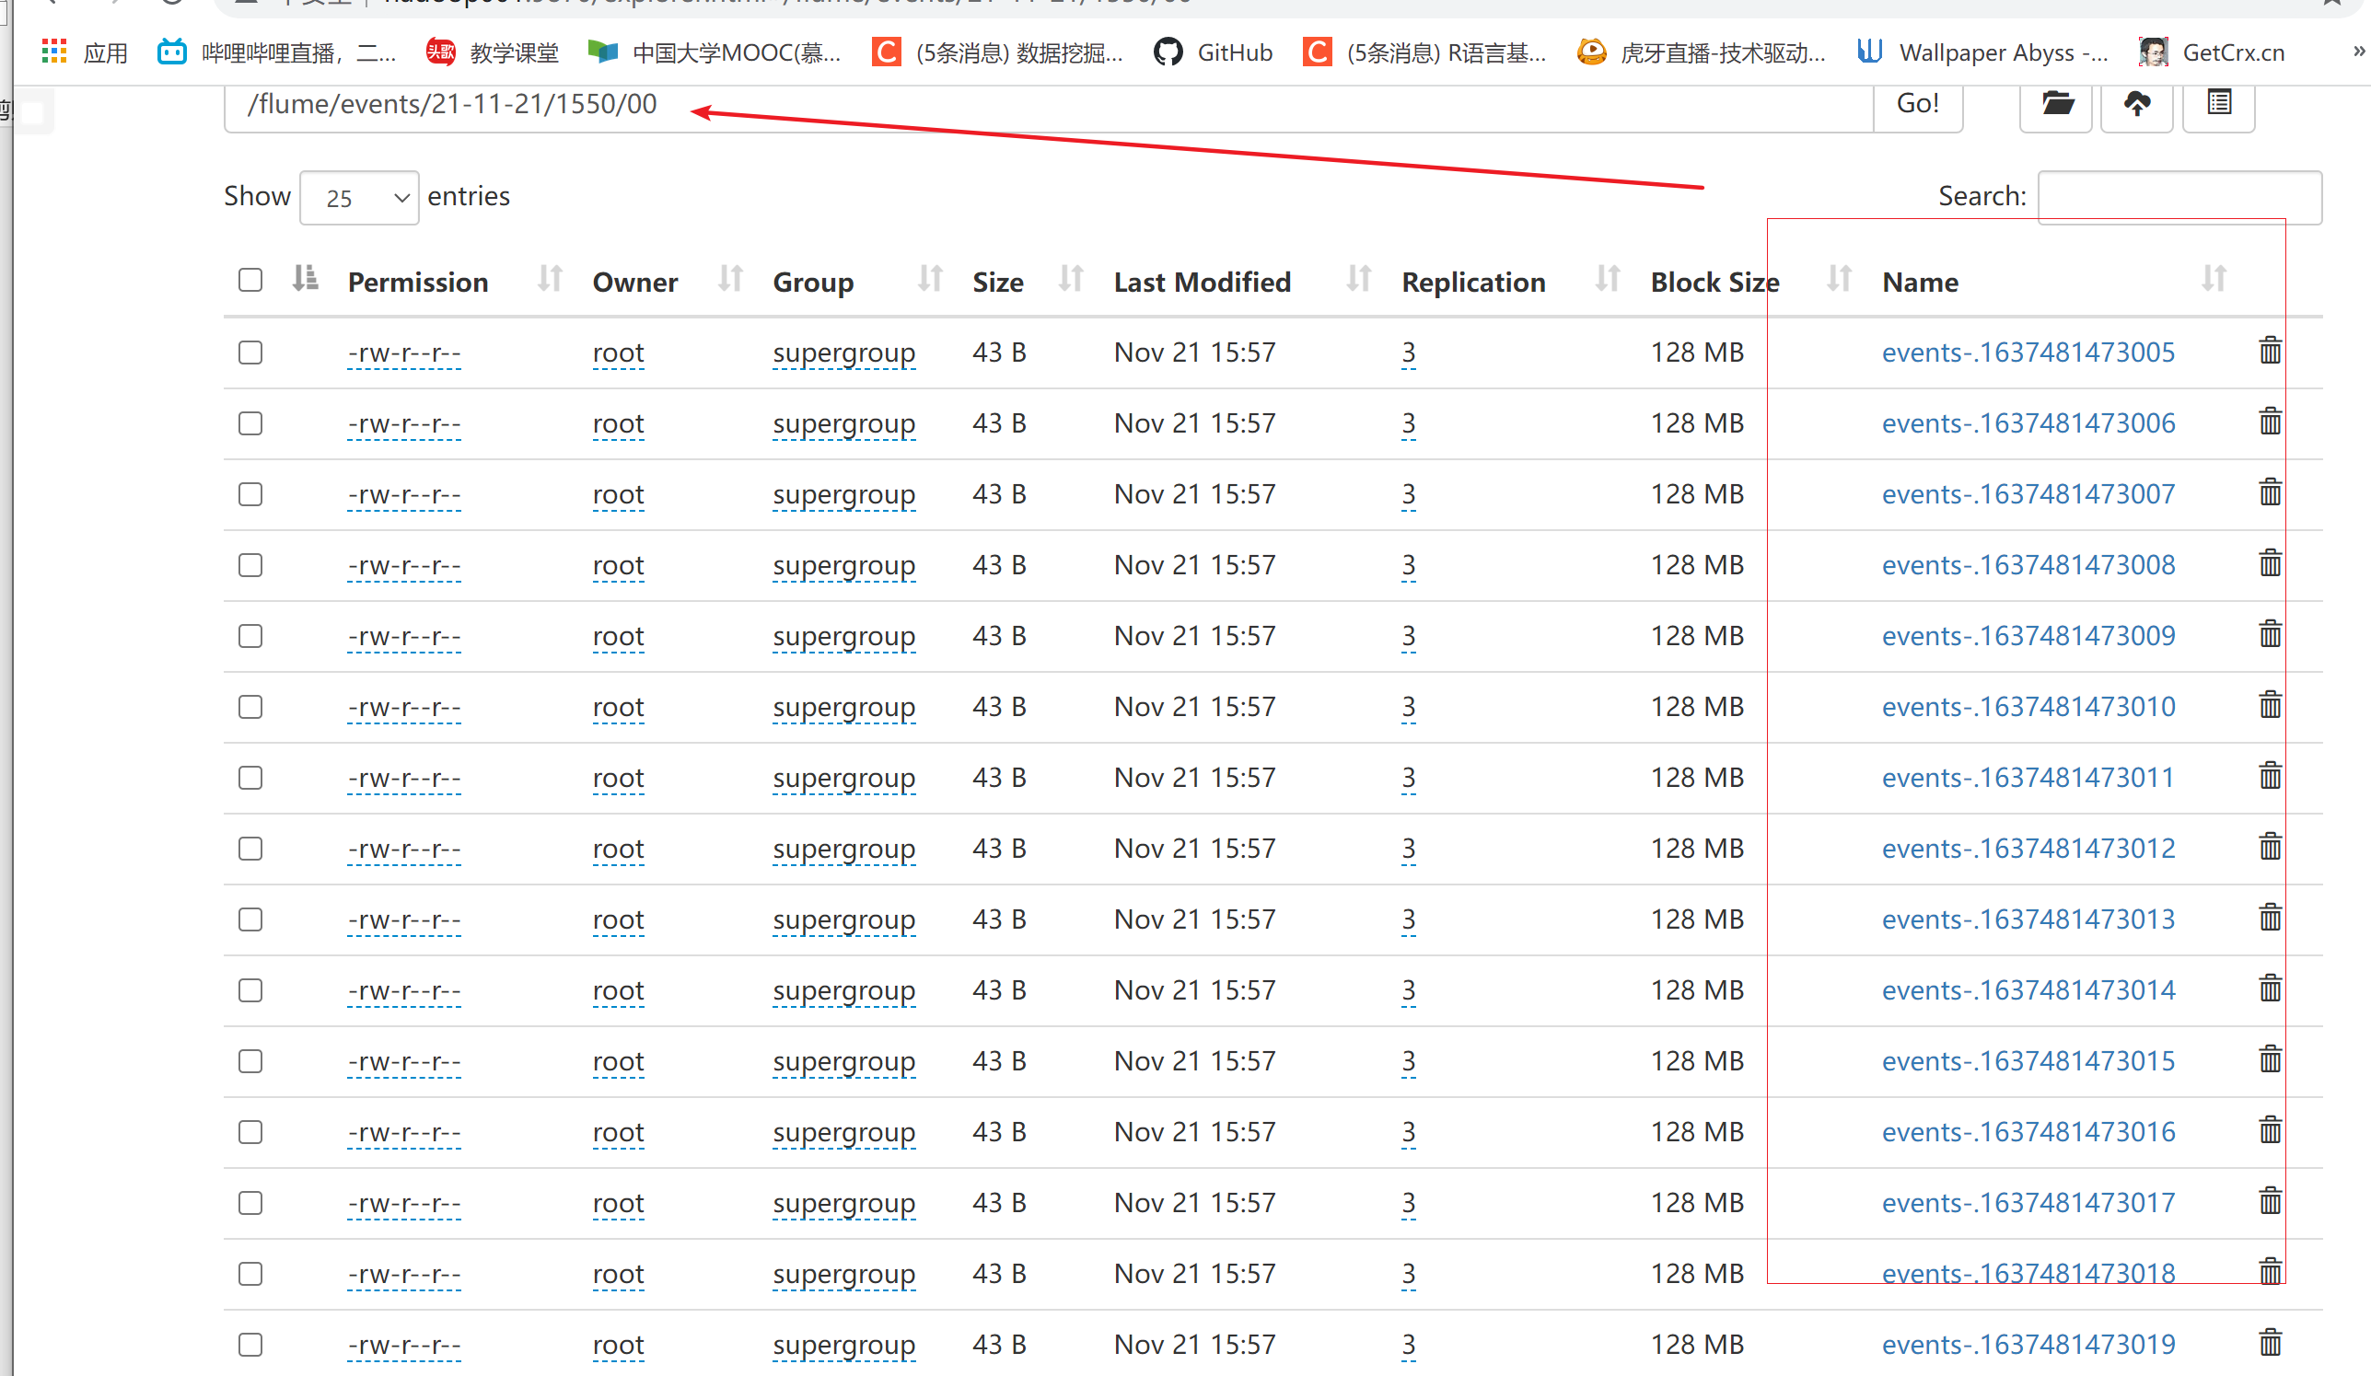Sort by the Last Modified column

[1202, 283]
